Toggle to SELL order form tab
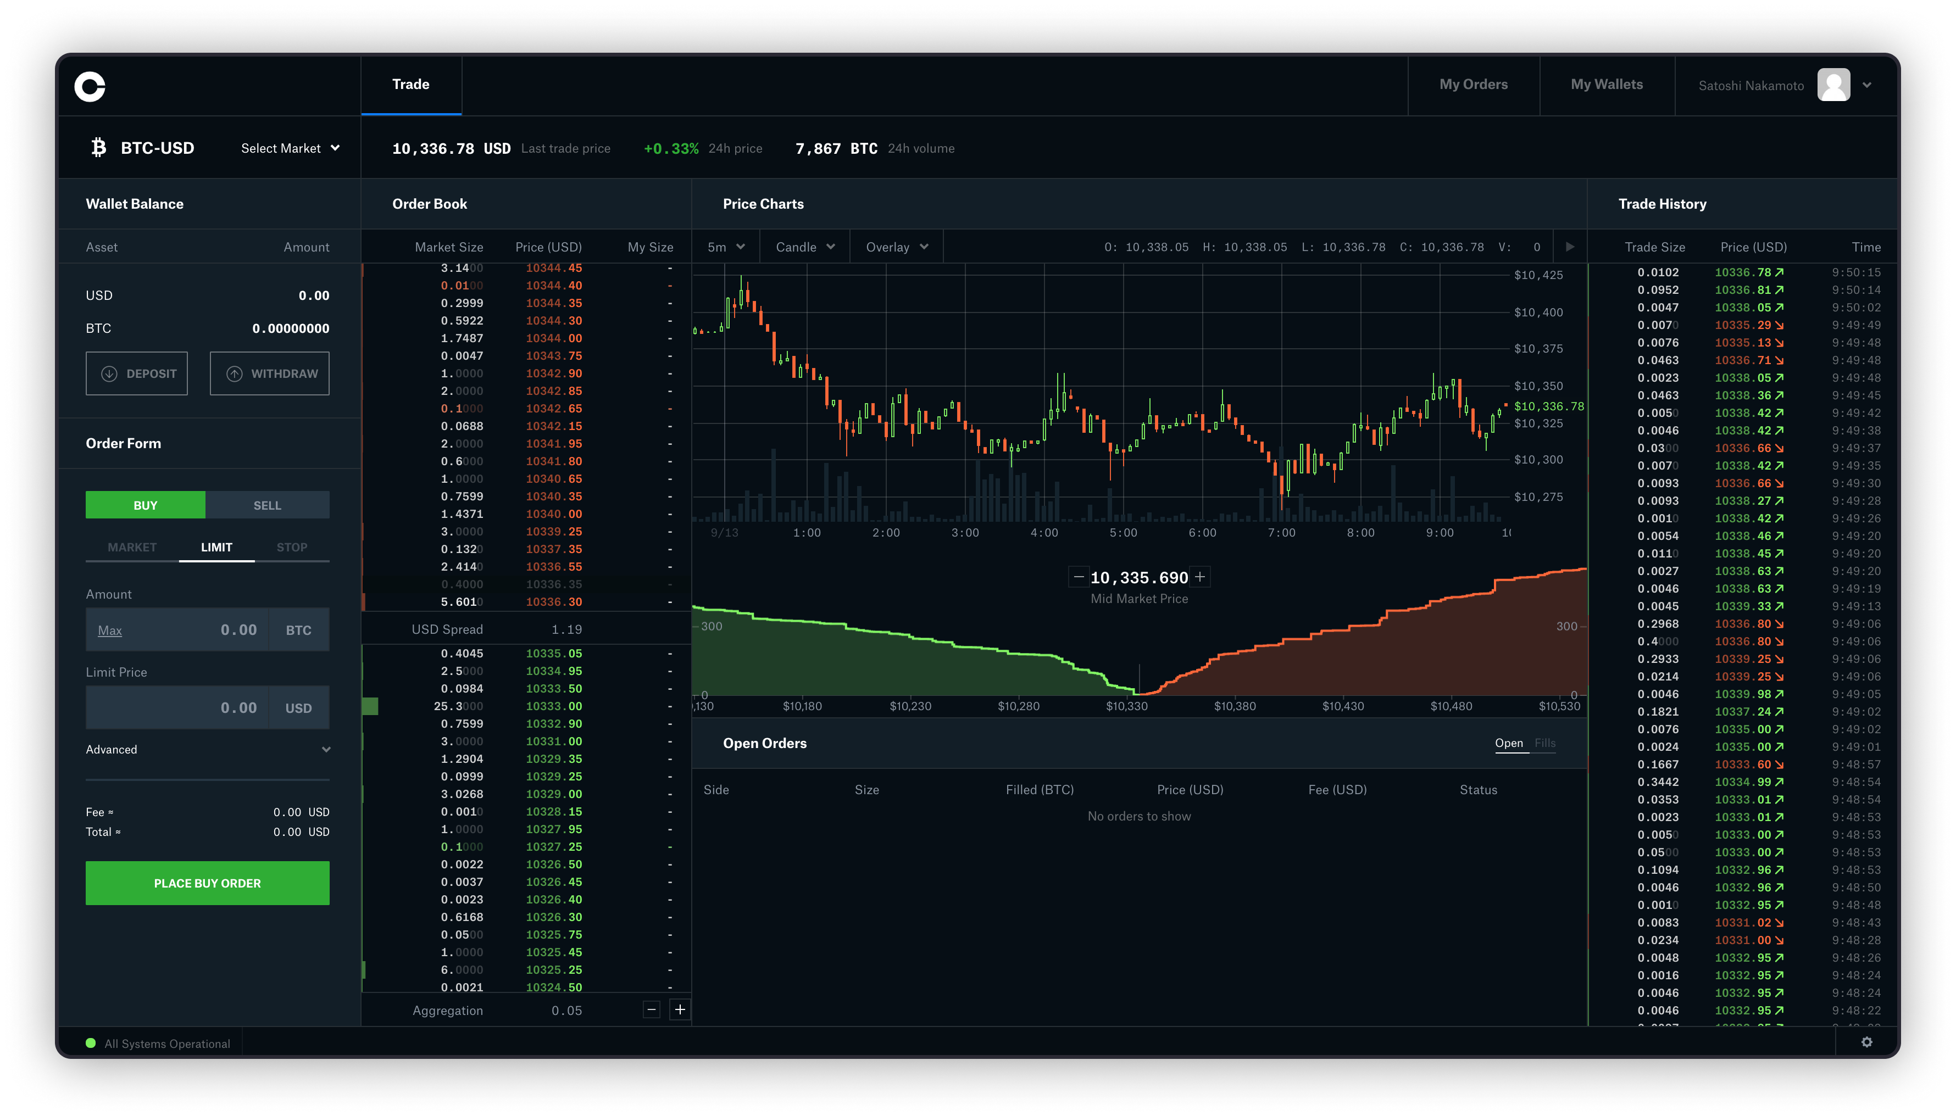The height and width of the screenshot is (1116, 1956). pyautogui.click(x=268, y=504)
